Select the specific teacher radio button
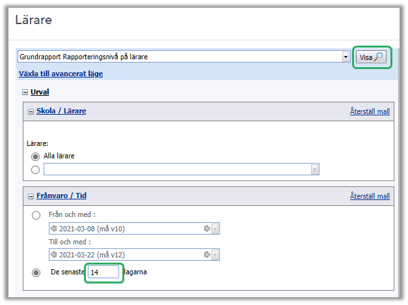 36,169
